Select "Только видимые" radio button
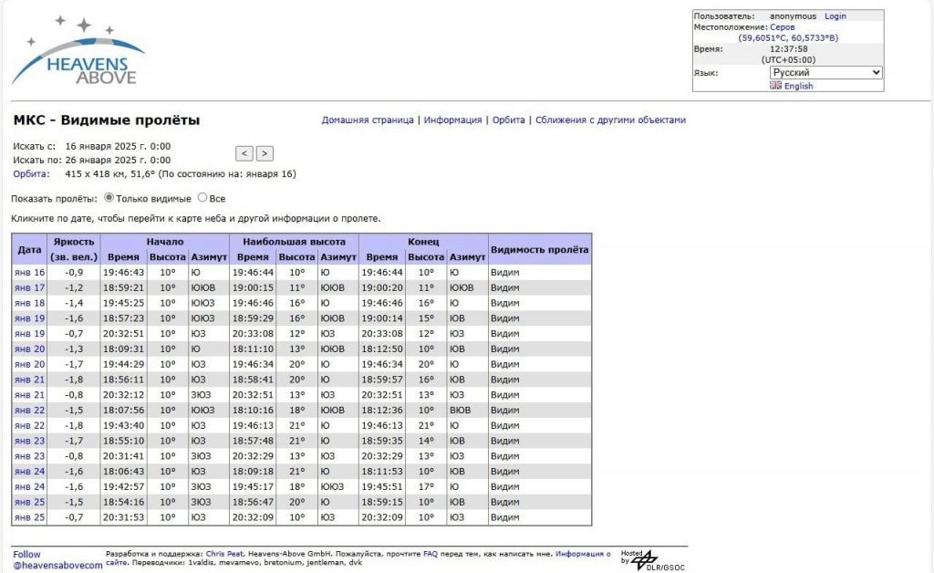Image resolution: width=934 pixels, height=573 pixels. point(109,197)
